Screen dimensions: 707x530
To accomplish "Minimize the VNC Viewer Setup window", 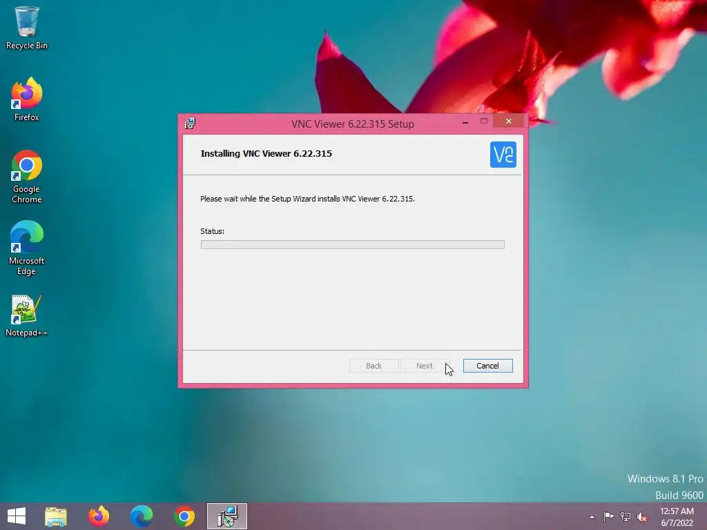I will (x=465, y=121).
